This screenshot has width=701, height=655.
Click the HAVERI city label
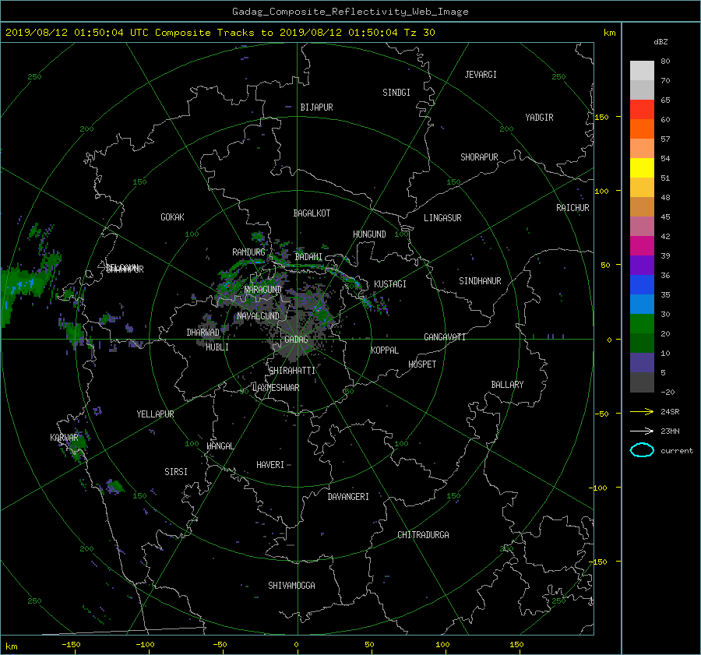coord(270,465)
